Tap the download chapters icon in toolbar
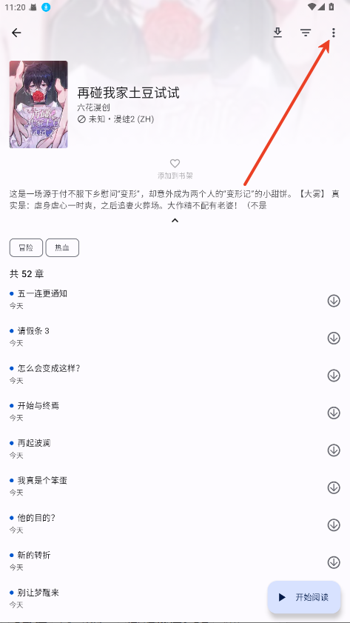The width and height of the screenshot is (350, 623). click(277, 33)
